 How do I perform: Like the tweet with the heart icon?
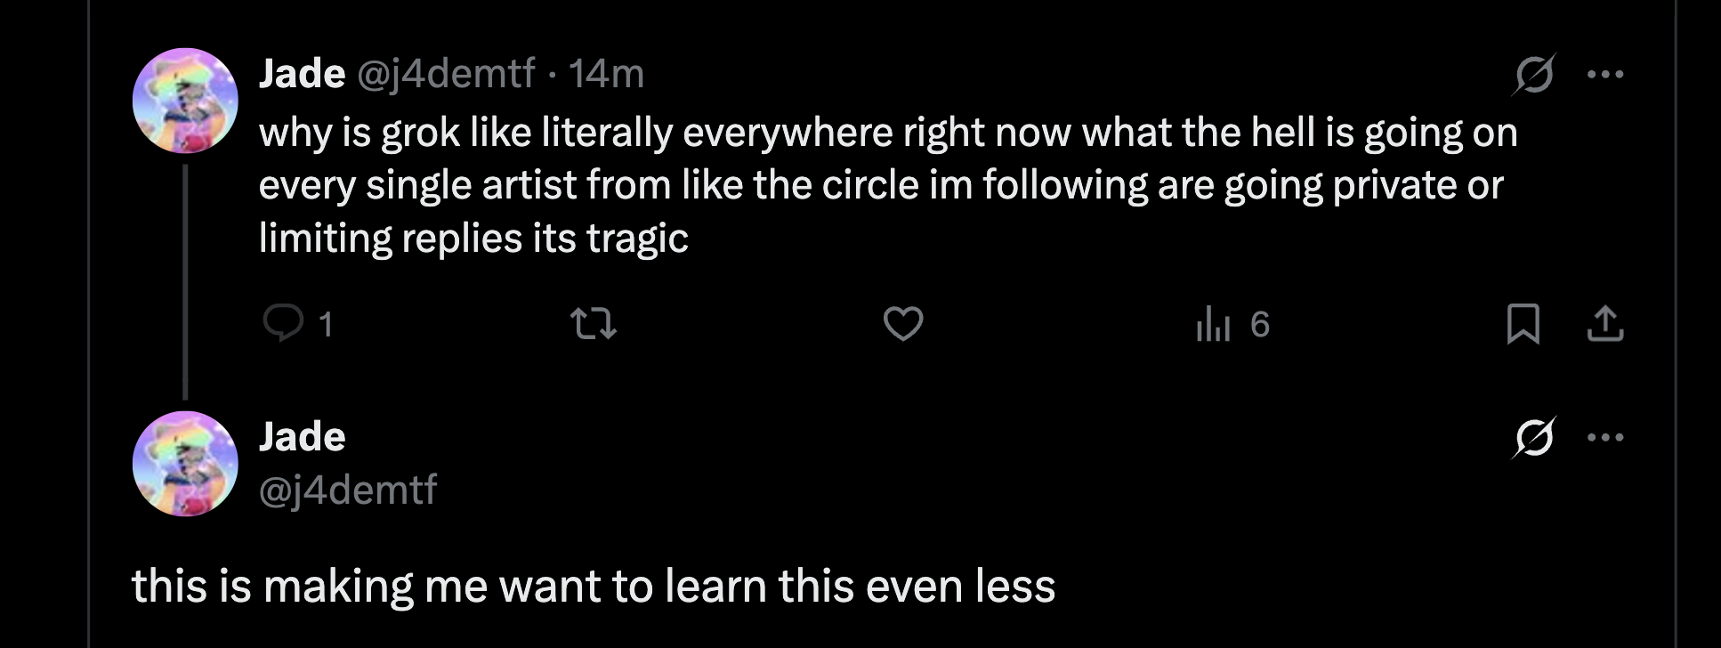coord(902,323)
